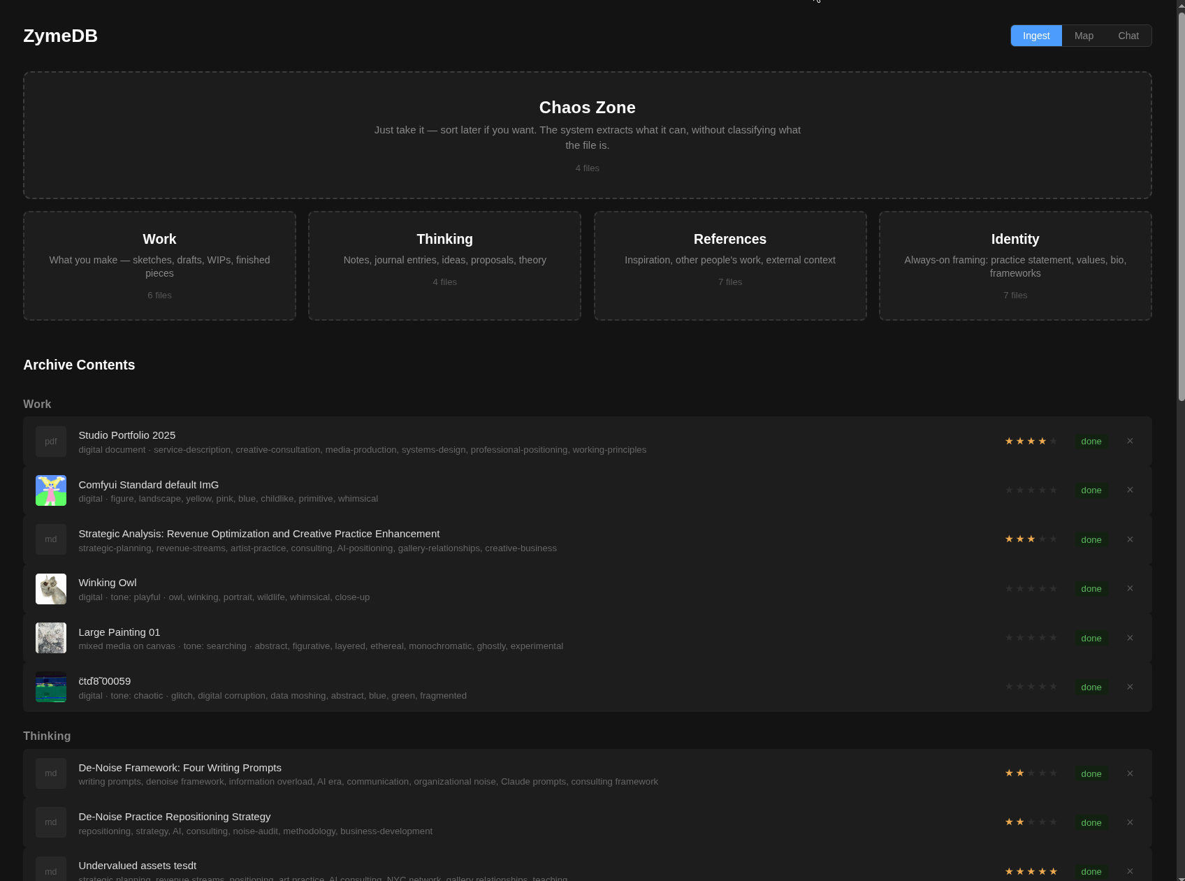
Task: Open Comfyui Standard default ImG thumbnail
Action: point(51,490)
